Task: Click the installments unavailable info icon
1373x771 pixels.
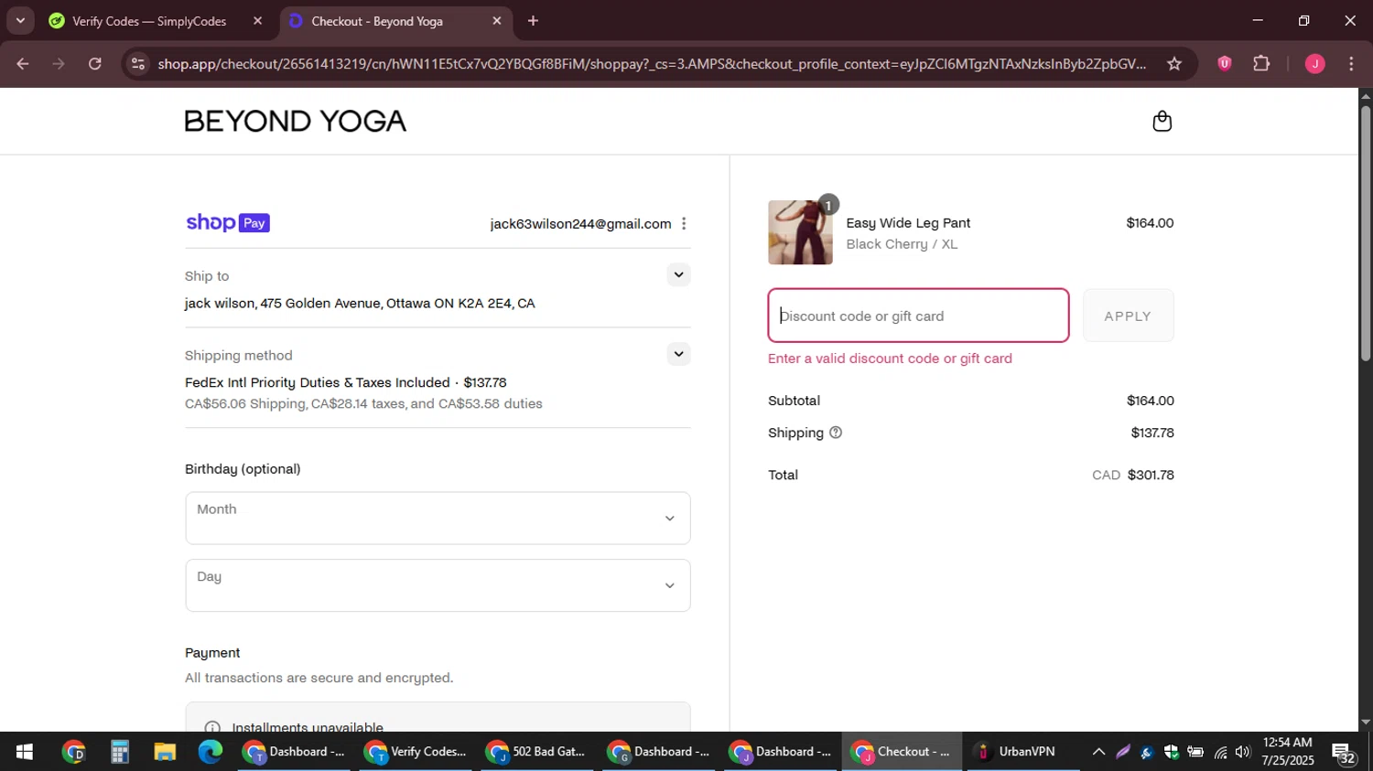Action: click(212, 728)
